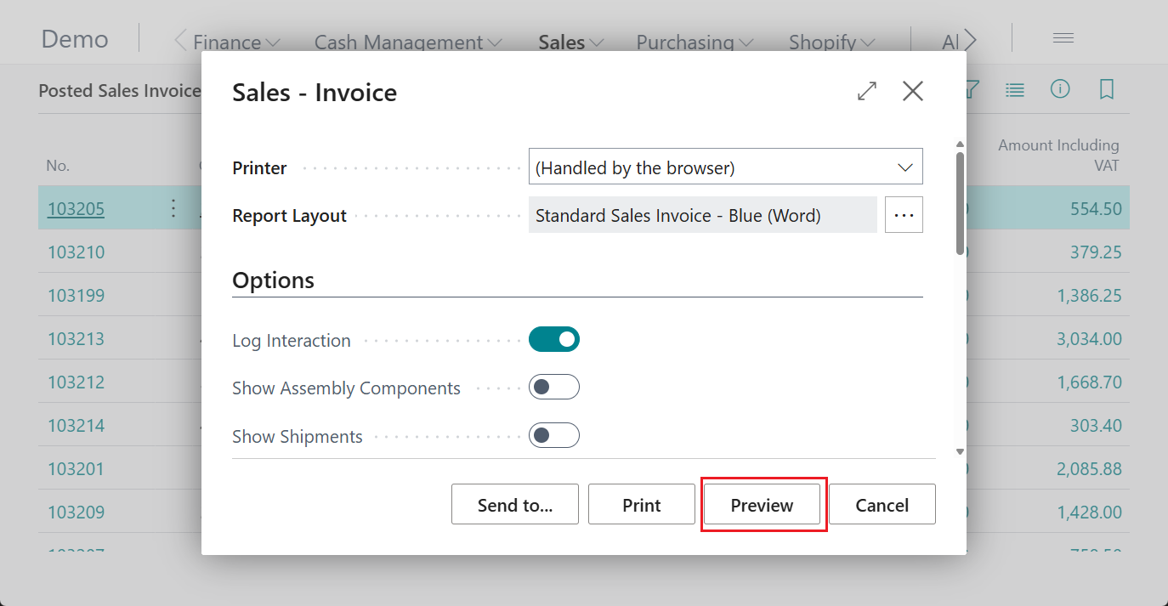Open the Purchasing menu

[695, 42]
